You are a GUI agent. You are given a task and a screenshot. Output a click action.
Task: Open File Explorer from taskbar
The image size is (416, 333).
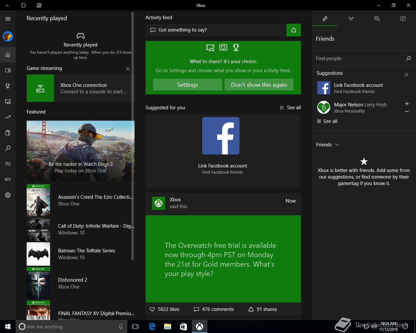(167, 326)
